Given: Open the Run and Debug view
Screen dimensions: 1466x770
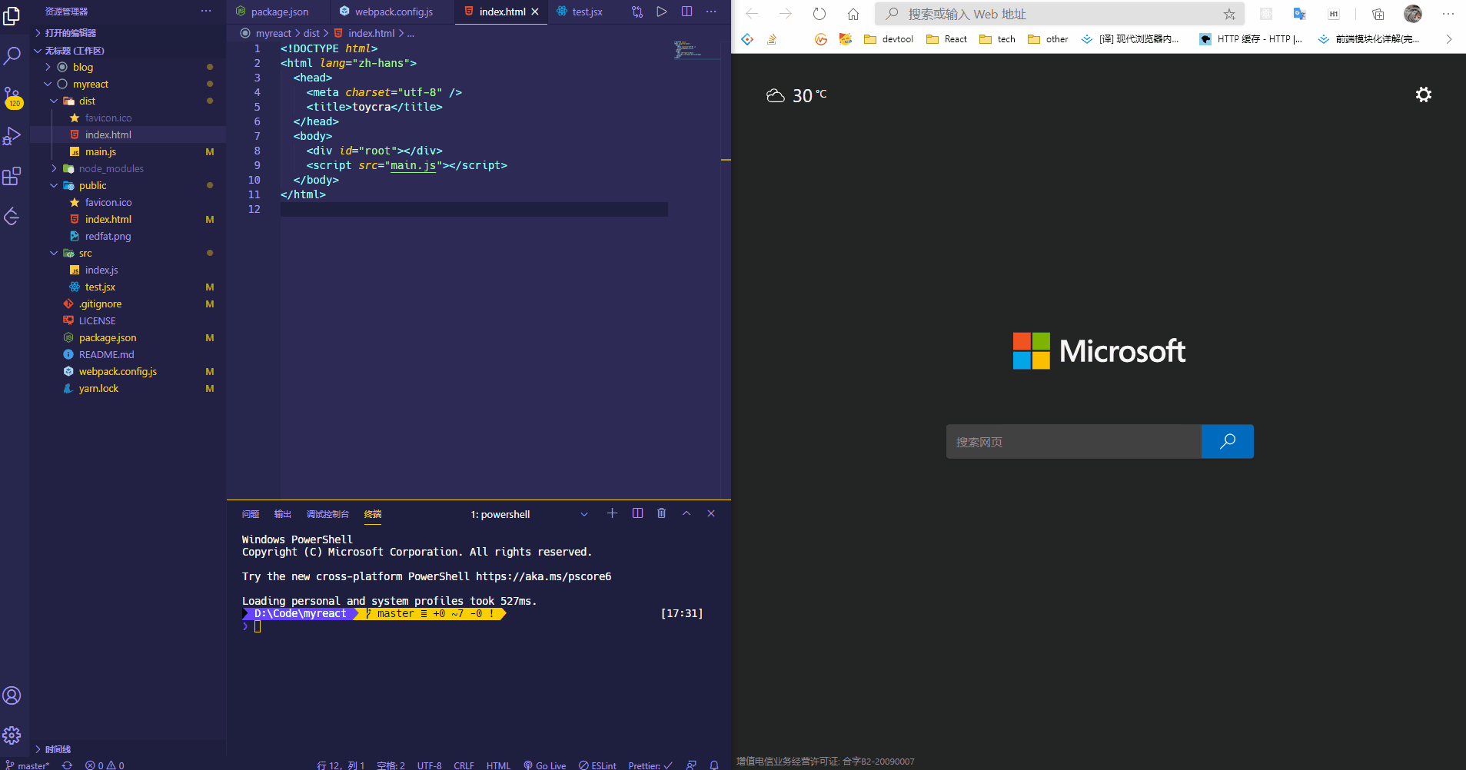Looking at the screenshot, I should tap(12, 136).
